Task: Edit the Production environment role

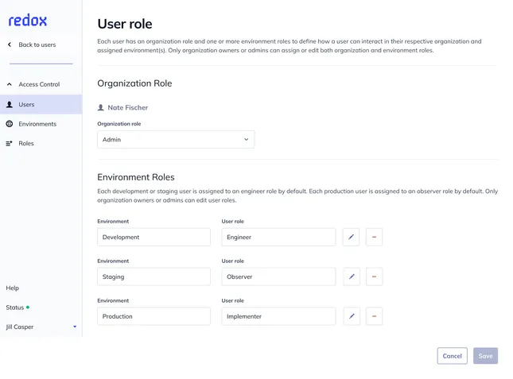Action: [352, 316]
